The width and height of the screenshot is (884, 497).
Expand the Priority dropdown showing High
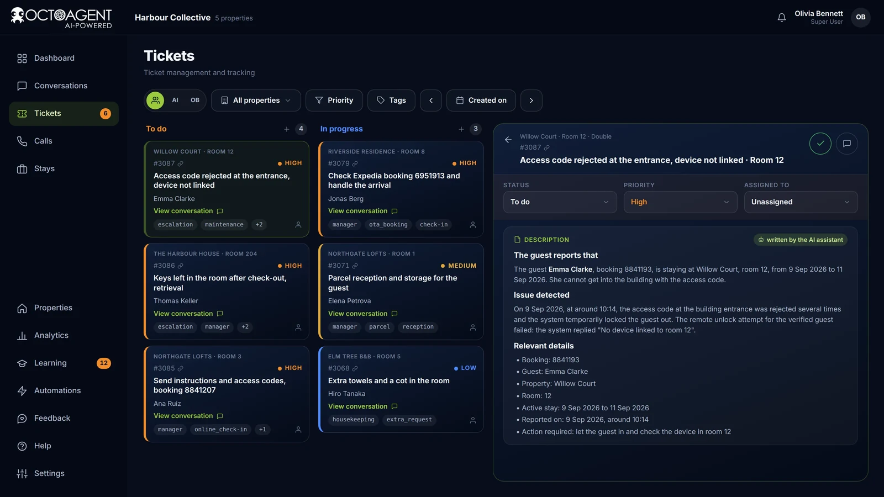[681, 202]
